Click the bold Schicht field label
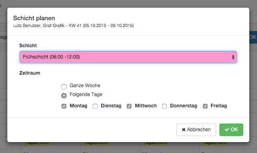Screen dimensions: 257x153 pos(28,46)
